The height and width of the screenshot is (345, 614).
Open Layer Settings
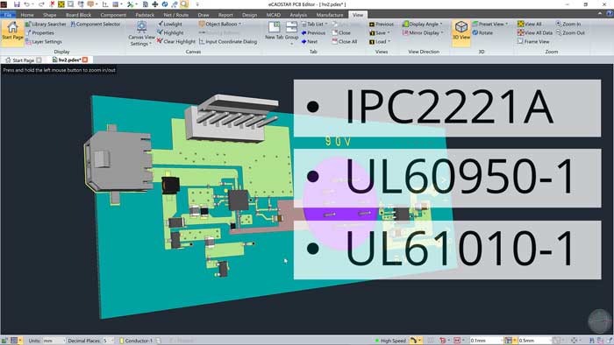pyautogui.click(x=44, y=41)
